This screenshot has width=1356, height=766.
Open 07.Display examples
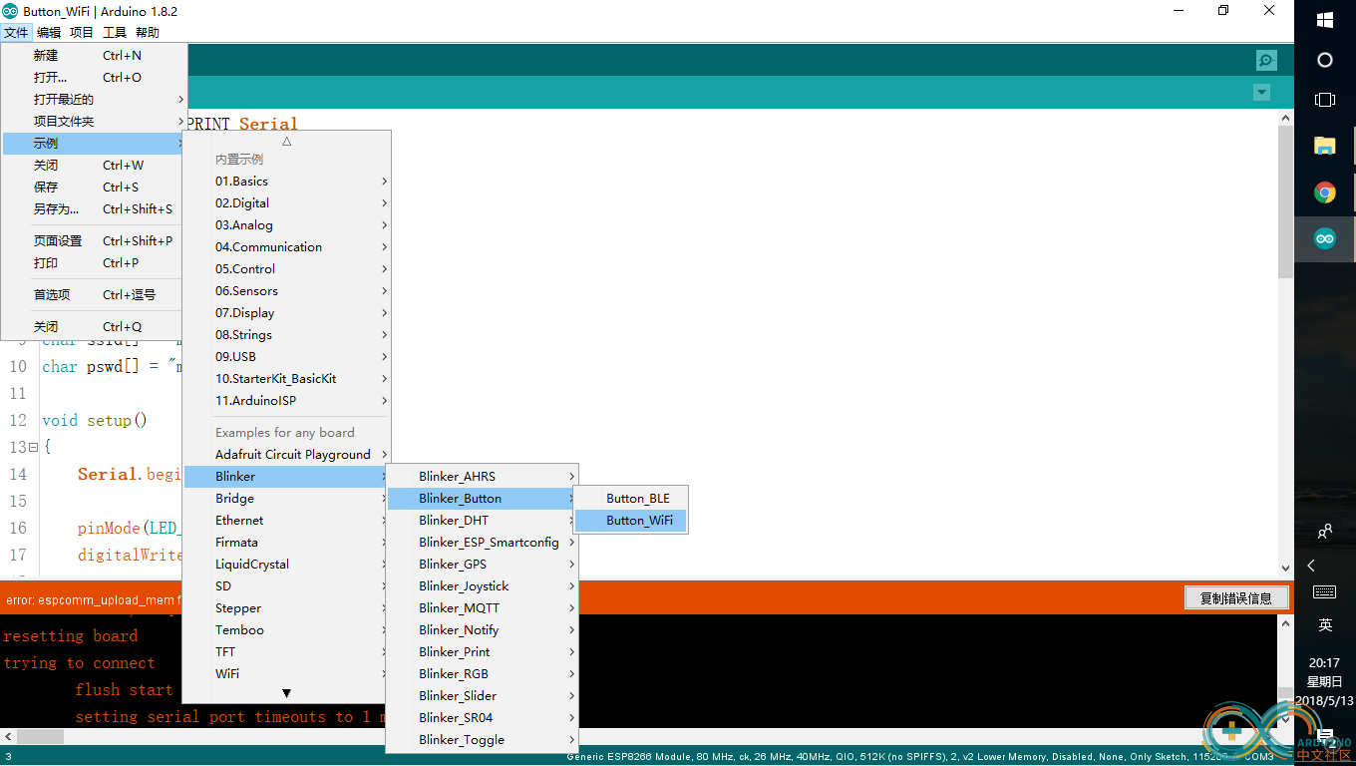(286, 313)
